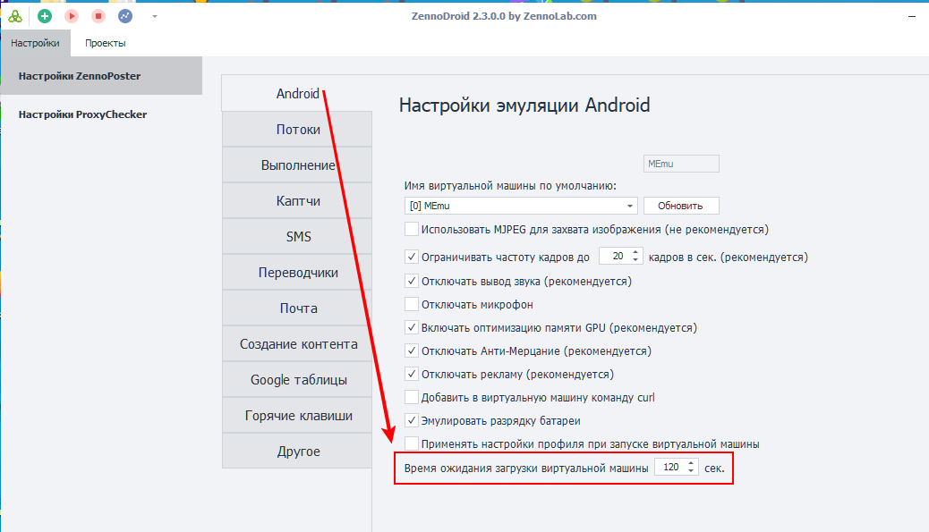Click 'Имя виртуальной машины по умолчанию:' label
Image resolution: width=929 pixels, height=532 pixels.
[510, 186]
